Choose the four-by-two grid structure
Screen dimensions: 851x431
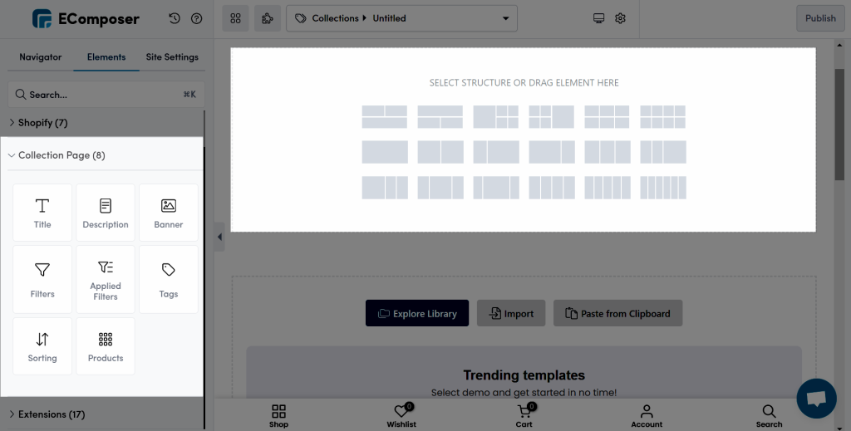[x=662, y=116]
